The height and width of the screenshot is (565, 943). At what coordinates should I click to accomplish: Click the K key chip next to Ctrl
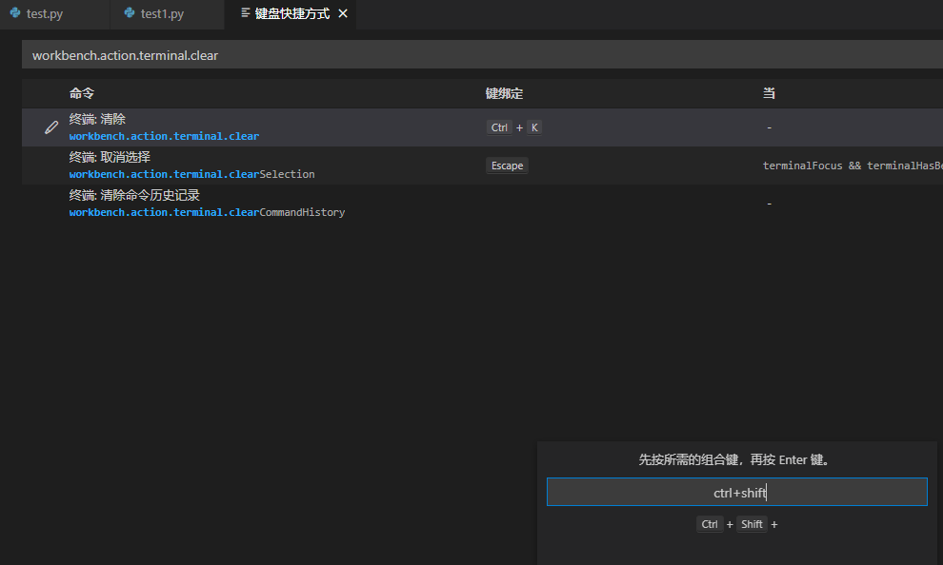point(534,127)
